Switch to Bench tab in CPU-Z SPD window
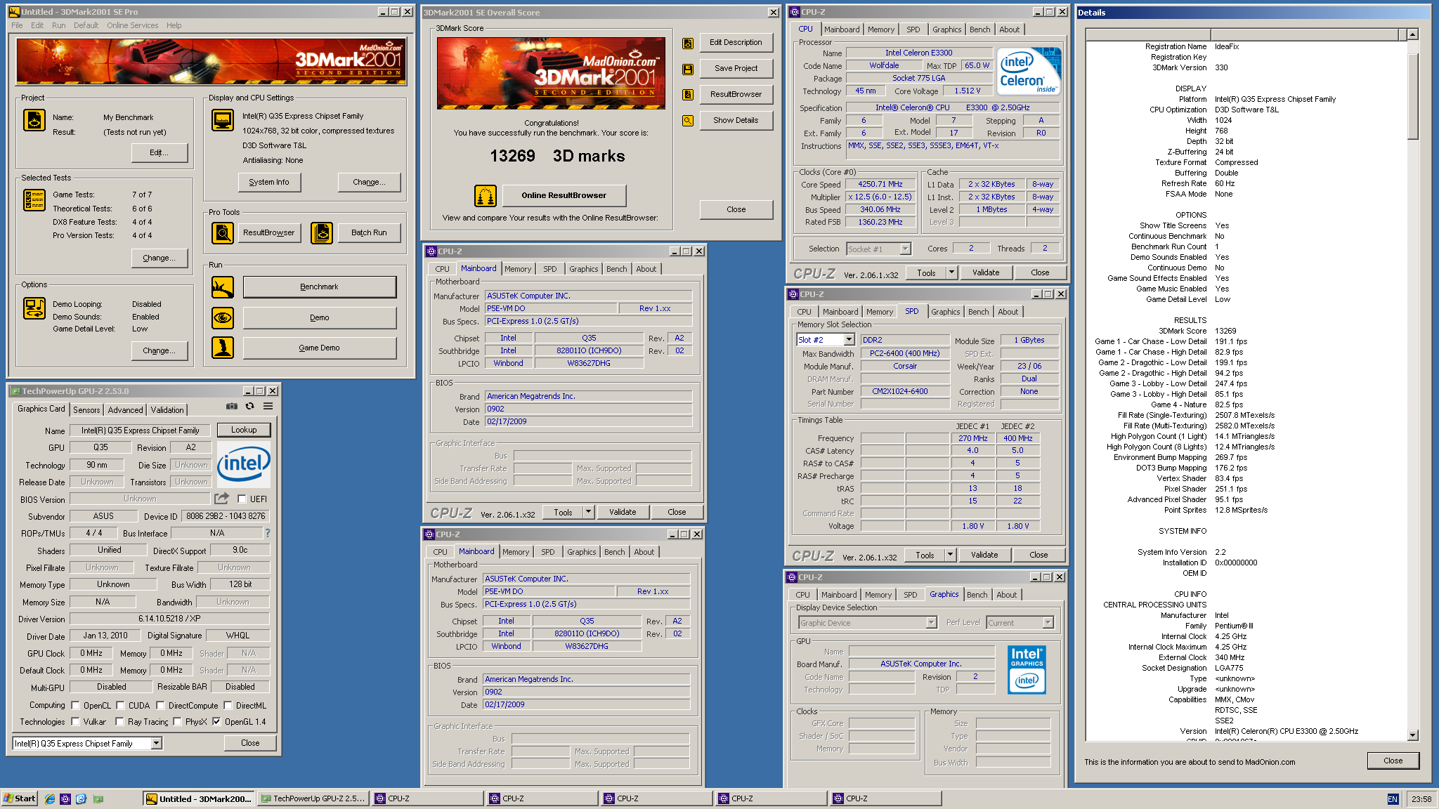 click(x=978, y=312)
